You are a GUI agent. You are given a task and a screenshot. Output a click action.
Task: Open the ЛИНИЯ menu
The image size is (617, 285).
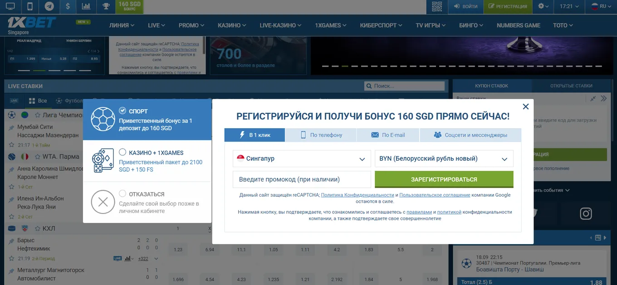coord(122,25)
